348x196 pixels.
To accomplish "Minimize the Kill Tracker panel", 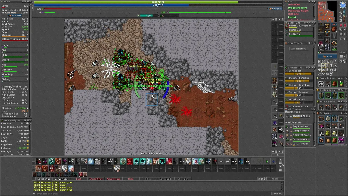I will tap(312, 109).
